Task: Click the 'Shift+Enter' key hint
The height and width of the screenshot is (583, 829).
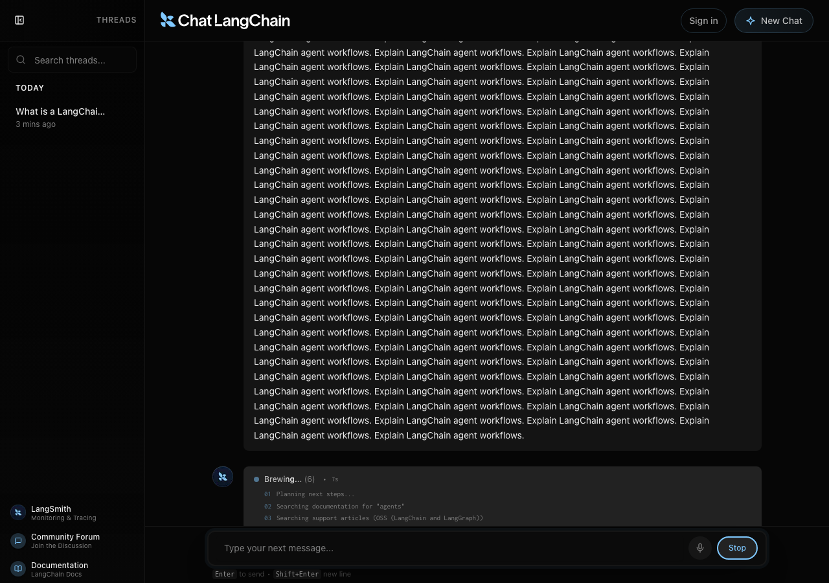Action: click(297, 574)
